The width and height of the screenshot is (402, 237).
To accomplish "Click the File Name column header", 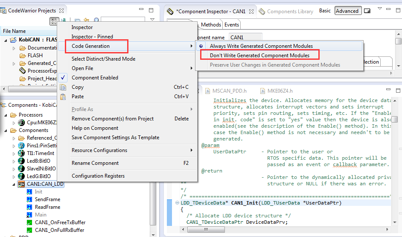I will coord(29,31).
